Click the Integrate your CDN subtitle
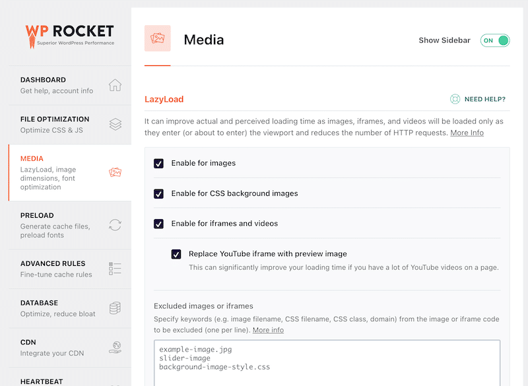Image resolution: width=528 pixels, height=386 pixels. tap(52, 354)
